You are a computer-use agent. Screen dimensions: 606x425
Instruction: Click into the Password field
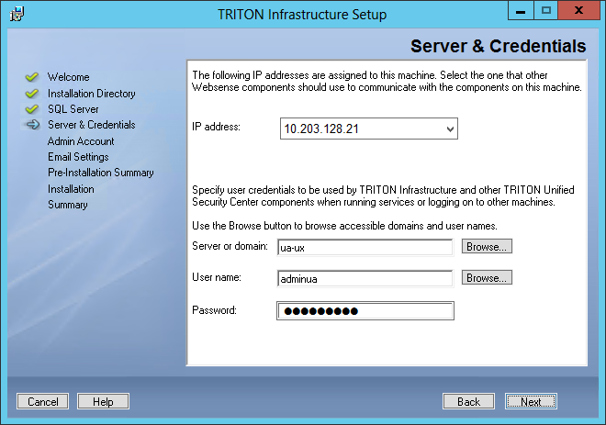coord(365,310)
